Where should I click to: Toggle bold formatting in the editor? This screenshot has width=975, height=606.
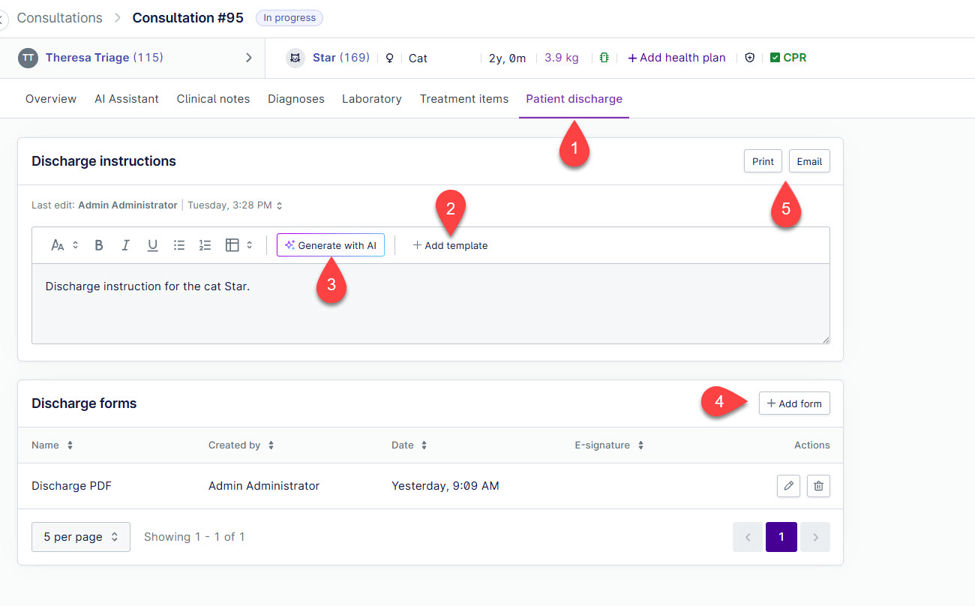coord(98,245)
